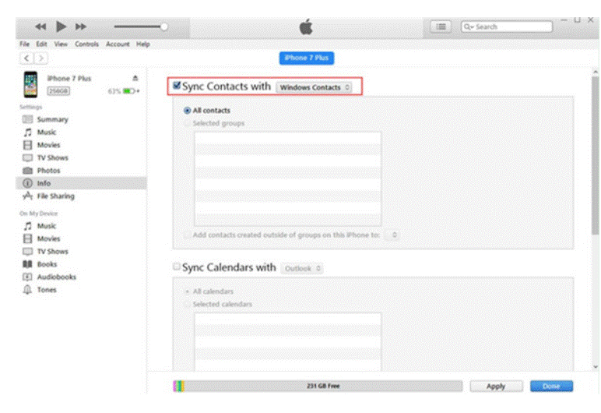Image resolution: width=601 pixels, height=413 pixels.
Task: Open the Account menu
Action: coord(118,44)
